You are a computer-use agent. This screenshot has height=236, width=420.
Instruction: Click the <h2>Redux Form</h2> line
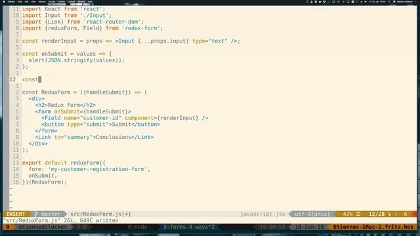click(x=66, y=105)
